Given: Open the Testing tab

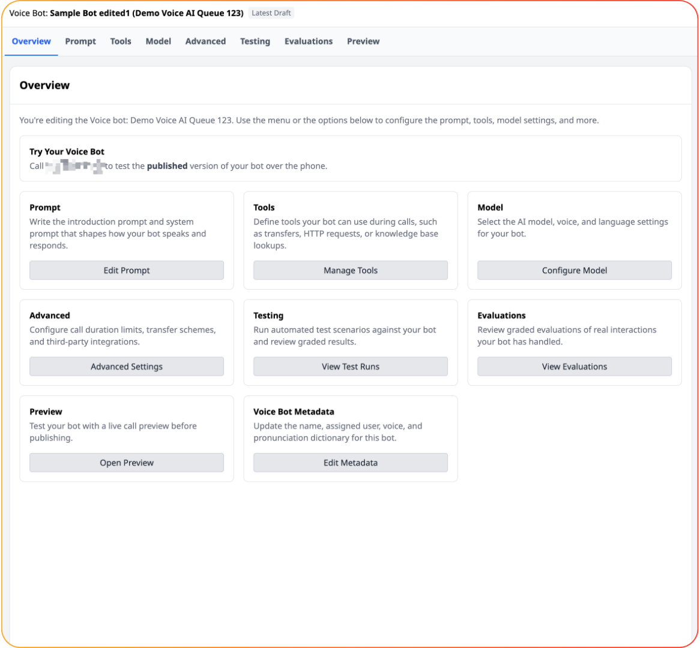Looking at the screenshot, I should (x=255, y=41).
